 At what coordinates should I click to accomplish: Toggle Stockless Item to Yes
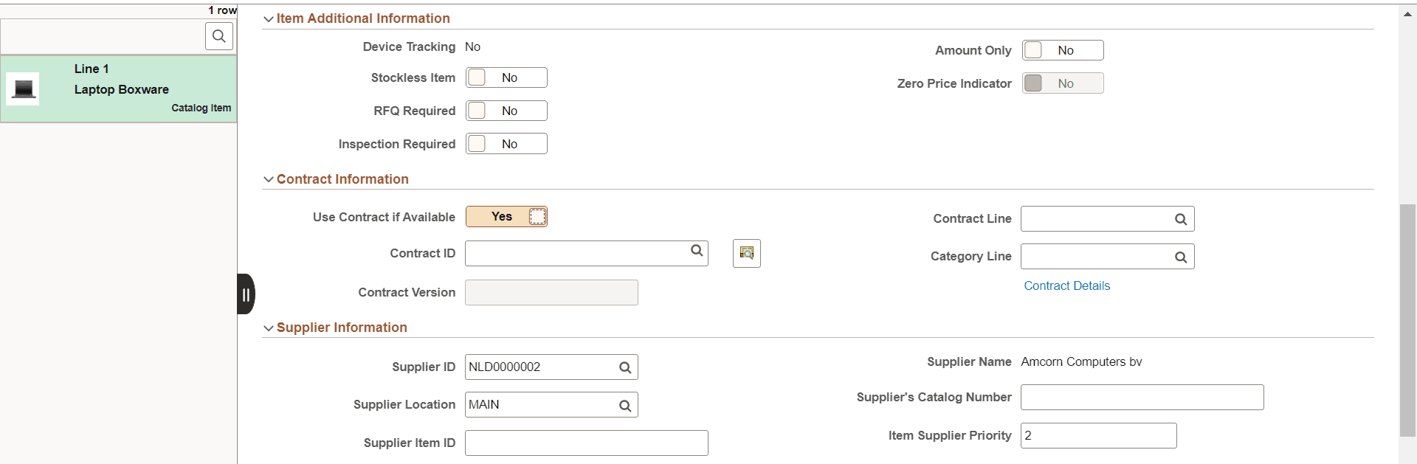pyautogui.click(x=506, y=77)
